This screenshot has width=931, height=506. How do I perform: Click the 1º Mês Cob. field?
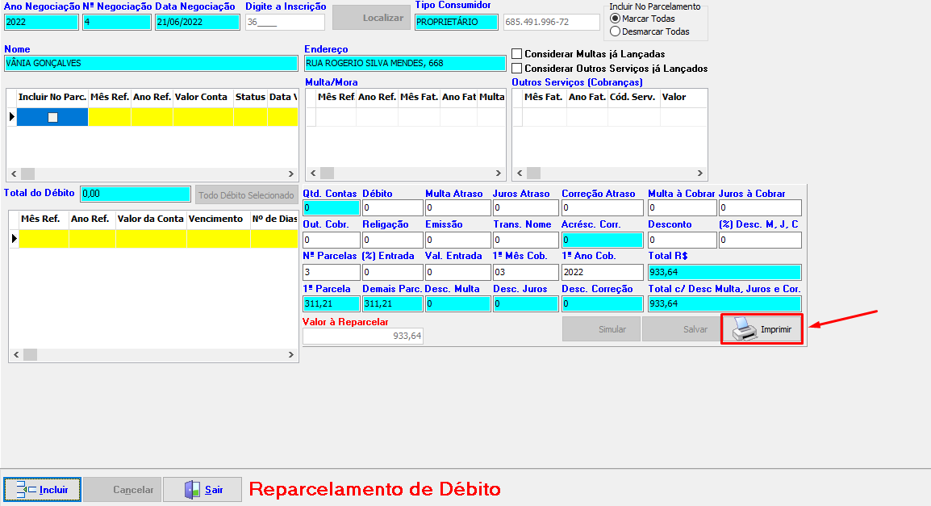coord(524,273)
